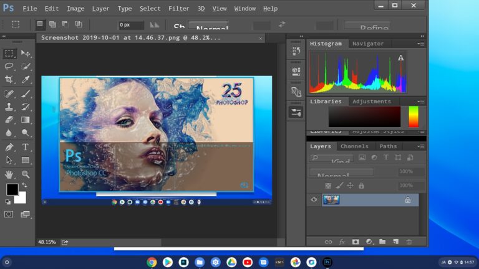479x269 pixels.
Task: Select the Brush tool
Action: point(26,93)
